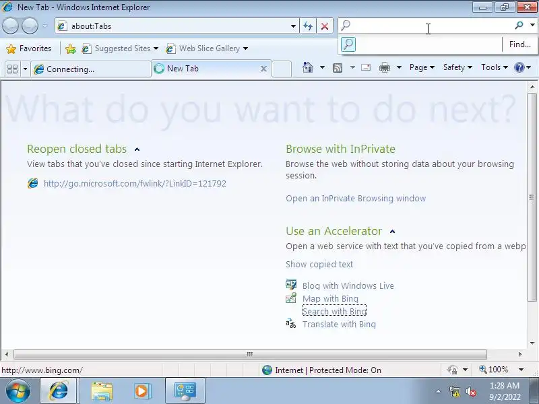Close the New Tab tab
This screenshot has height=404, width=539.
[263, 69]
